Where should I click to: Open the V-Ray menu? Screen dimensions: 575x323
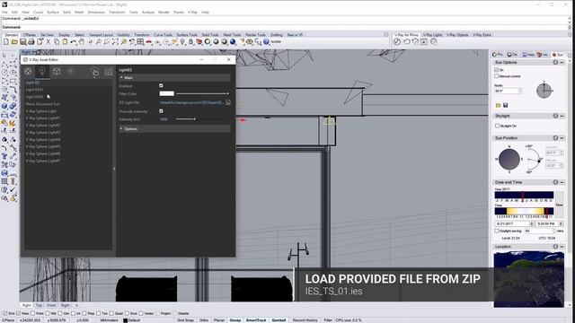tap(192, 12)
